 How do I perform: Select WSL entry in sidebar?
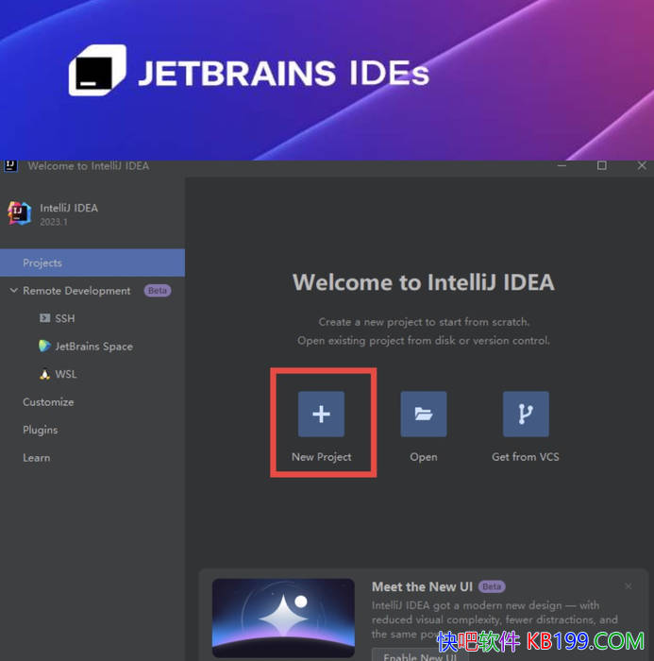[x=66, y=374]
